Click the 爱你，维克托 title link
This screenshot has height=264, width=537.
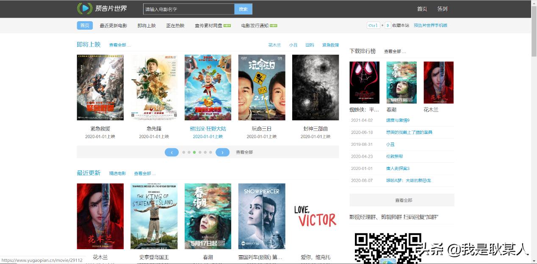tap(316, 257)
